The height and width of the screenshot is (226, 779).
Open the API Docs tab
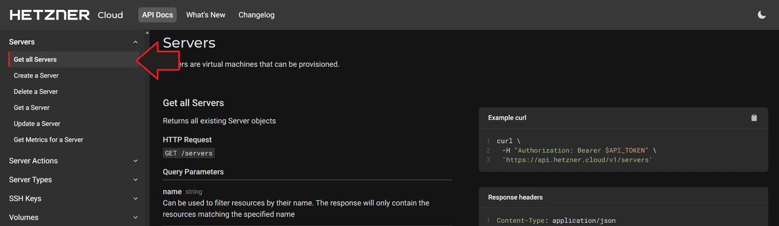click(157, 15)
